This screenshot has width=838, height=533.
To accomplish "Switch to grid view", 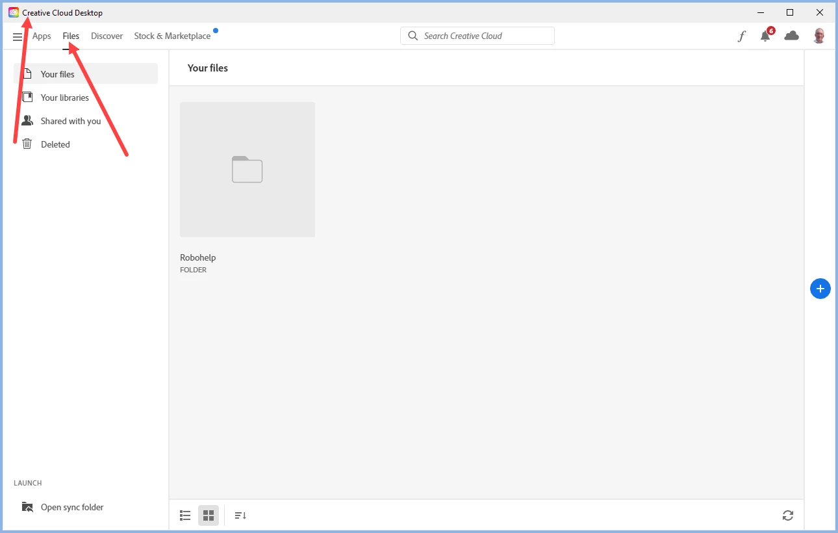I will [x=209, y=515].
